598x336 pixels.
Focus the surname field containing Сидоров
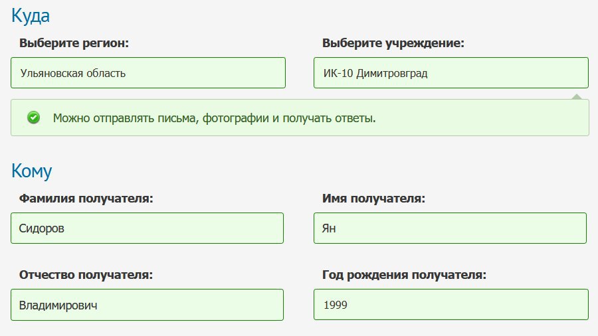[x=148, y=228]
